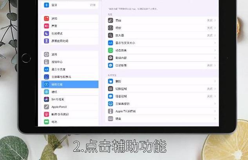Tap the 关闭 value on 缩放 row
Screen dimensions: 248x160
coord(210,28)
